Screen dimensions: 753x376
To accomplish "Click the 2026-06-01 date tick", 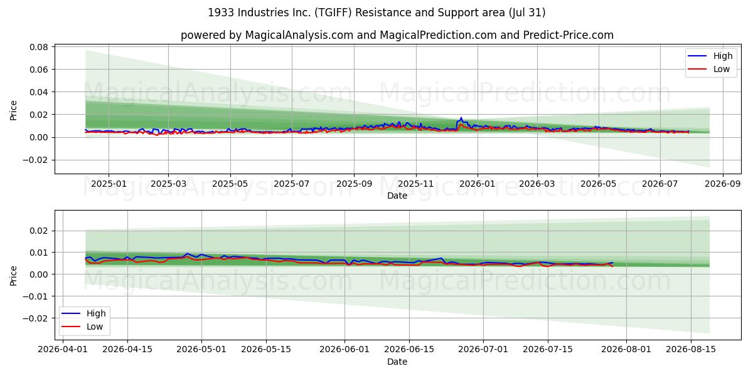I will [x=344, y=350].
